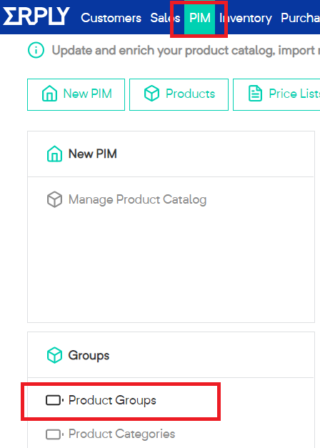Open the Product Categories link
Image resolution: width=320 pixels, height=448 pixels.
click(x=121, y=434)
